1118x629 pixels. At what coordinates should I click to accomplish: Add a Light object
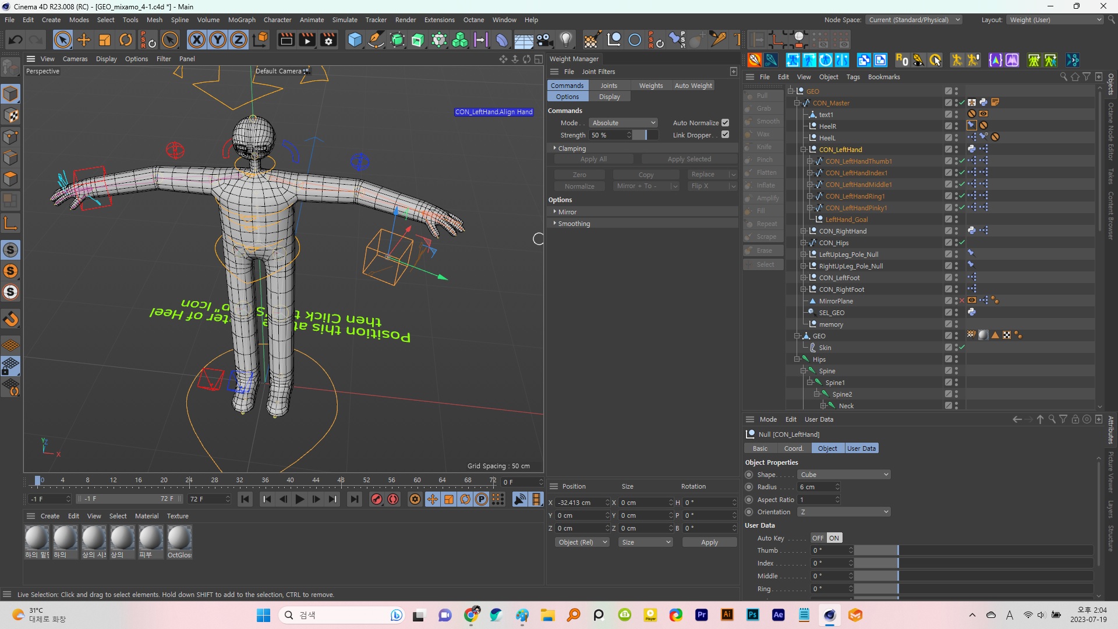(x=565, y=40)
